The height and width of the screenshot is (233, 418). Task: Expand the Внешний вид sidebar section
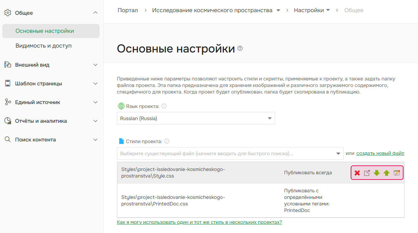[95, 65]
